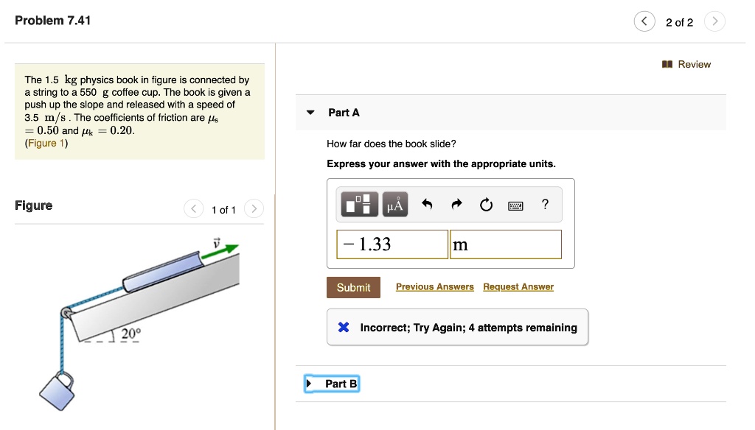Reset the answer entry field
Screen dimensions: 755x430
click(485, 204)
